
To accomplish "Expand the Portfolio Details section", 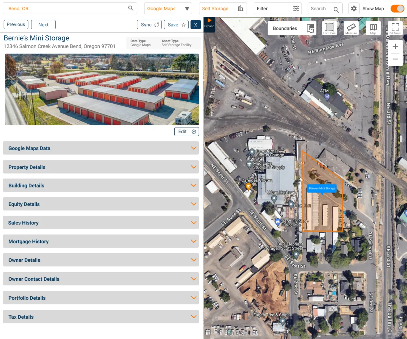I will pyautogui.click(x=101, y=298).
